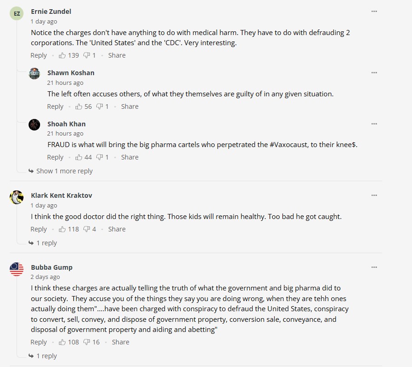Downvote Shoah Khan's reply
This screenshot has width=412, height=367.
pyautogui.click(x=100, y=157)
